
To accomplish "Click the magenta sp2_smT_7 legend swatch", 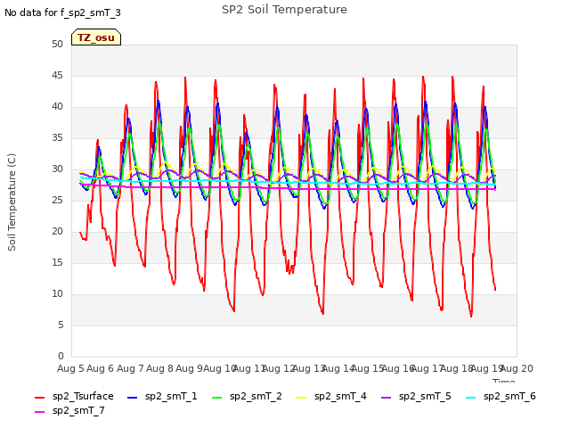I will [x=39, y=412].
